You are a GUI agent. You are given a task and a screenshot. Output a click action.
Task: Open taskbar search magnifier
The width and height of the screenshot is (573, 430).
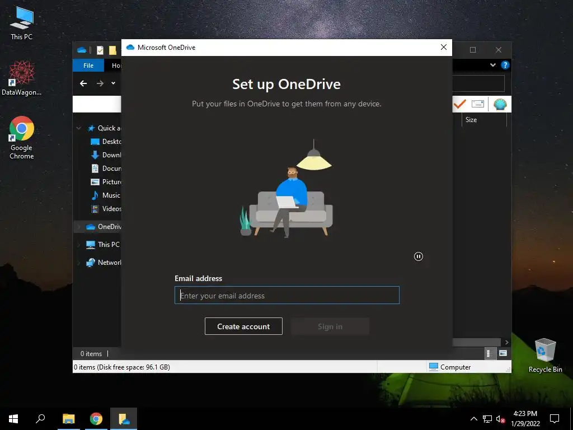tap(40, 419)
